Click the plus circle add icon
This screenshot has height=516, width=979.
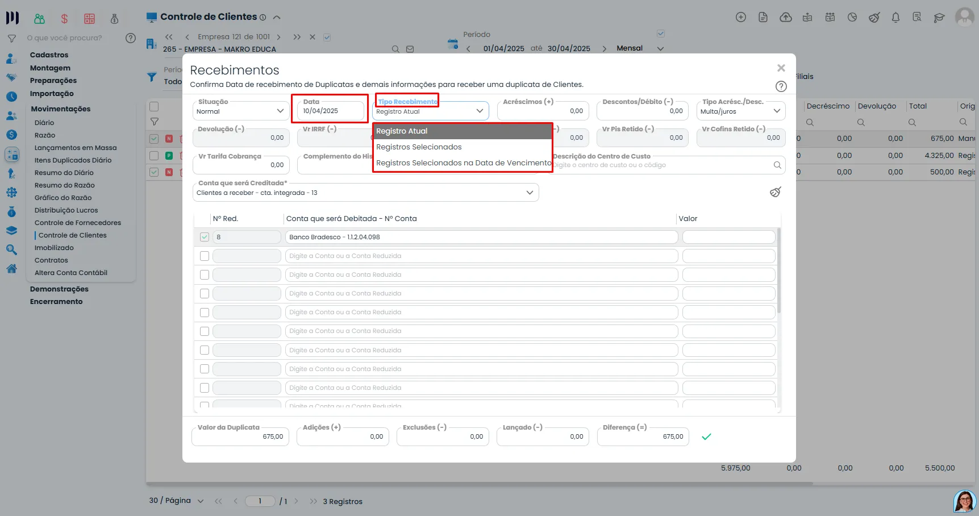(x=741, y=18)
